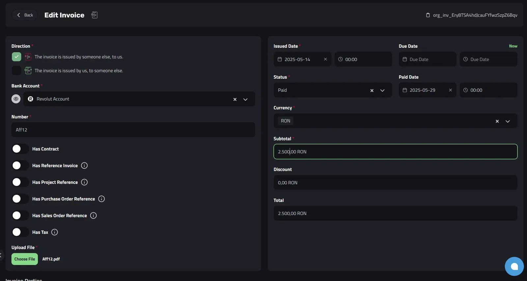Click the clock icon in Issued Date time
The height and width of the screenshot is (281, 527).
[x=341, y=59]
